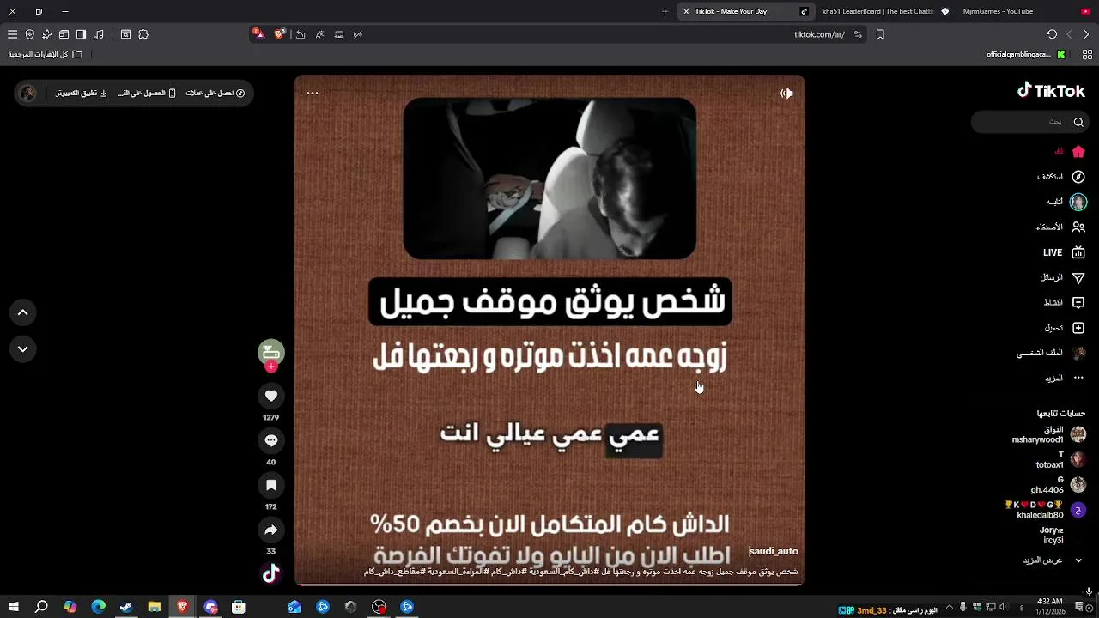
Task: Open the Brave Rewards triangle icon
Action: [x=258, y=34]
